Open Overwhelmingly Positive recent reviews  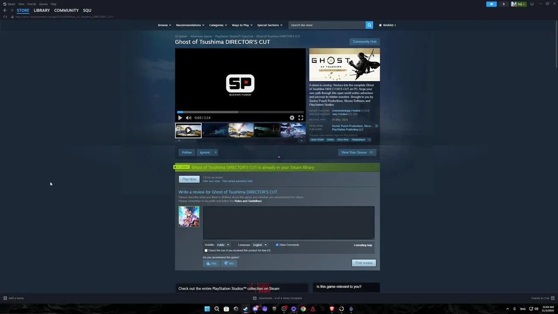coord(346,111)
